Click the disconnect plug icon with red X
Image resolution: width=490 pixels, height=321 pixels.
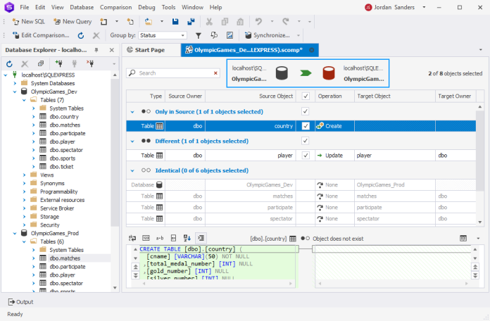(x=90, y=64)
